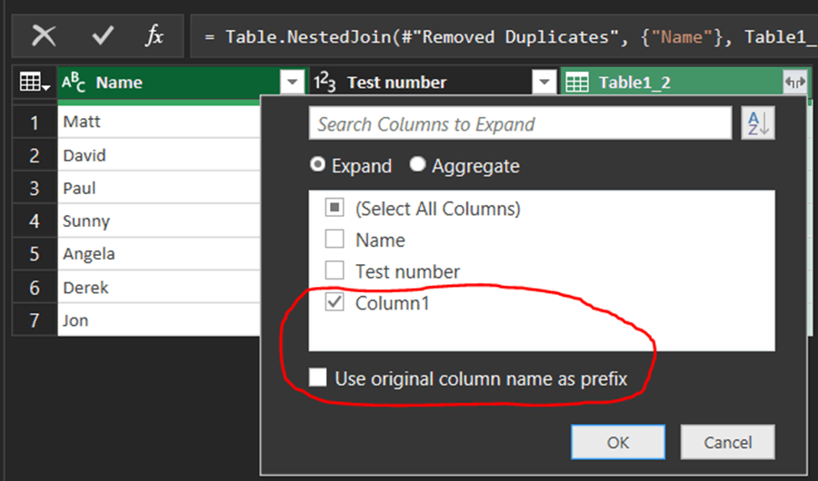The height and width of the screenshot is (481, 818).
Task: Select the Test number column header
Action: point(434,83)
